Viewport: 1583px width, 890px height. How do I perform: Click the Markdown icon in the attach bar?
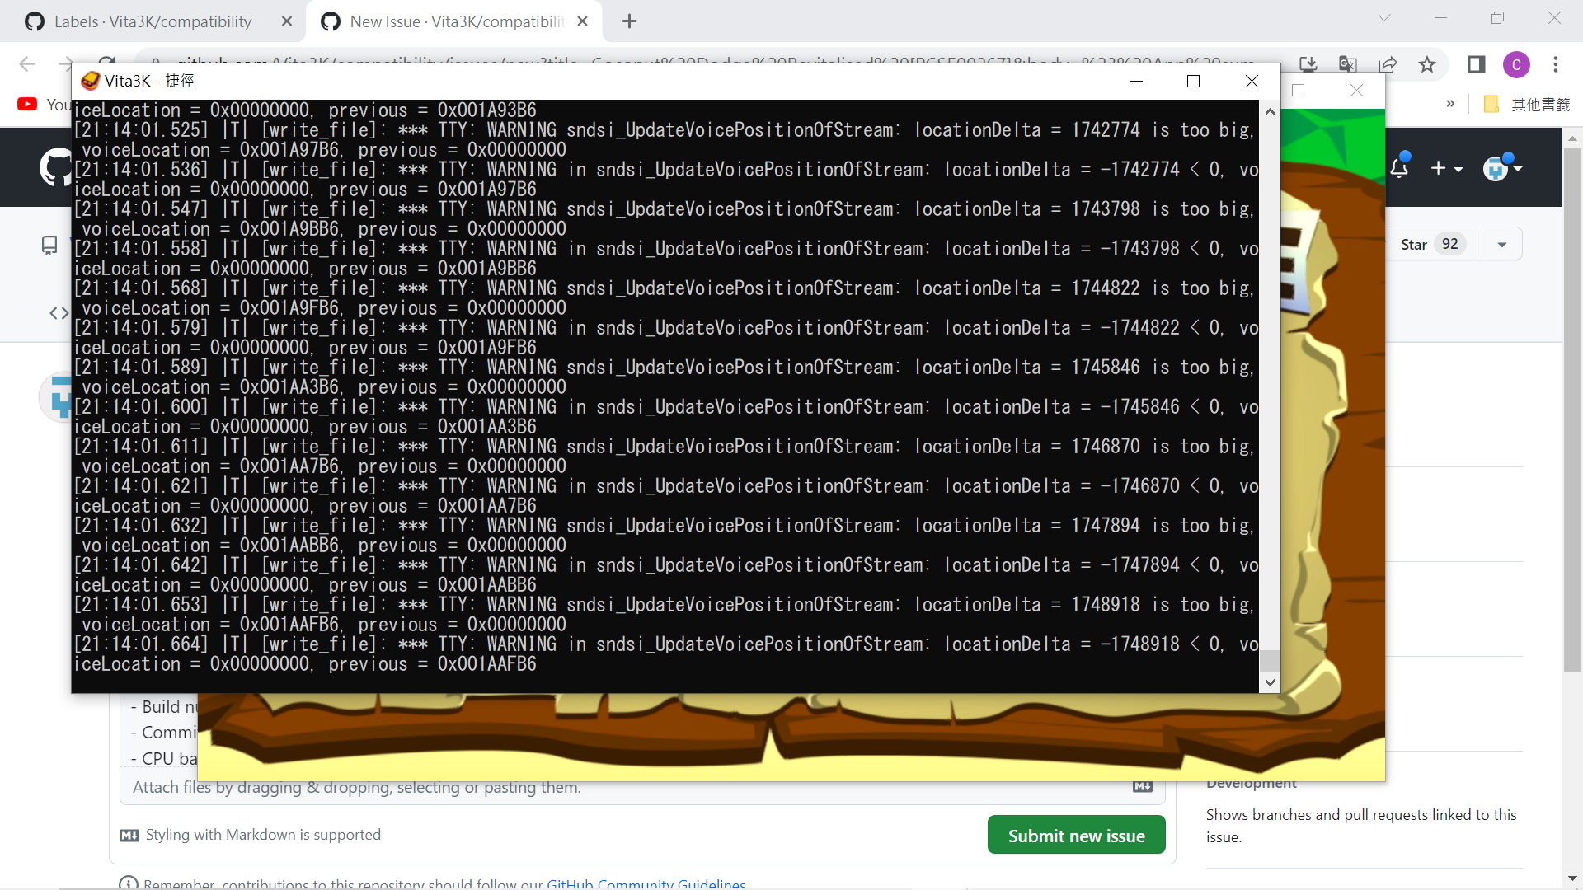coord(1142,787)
